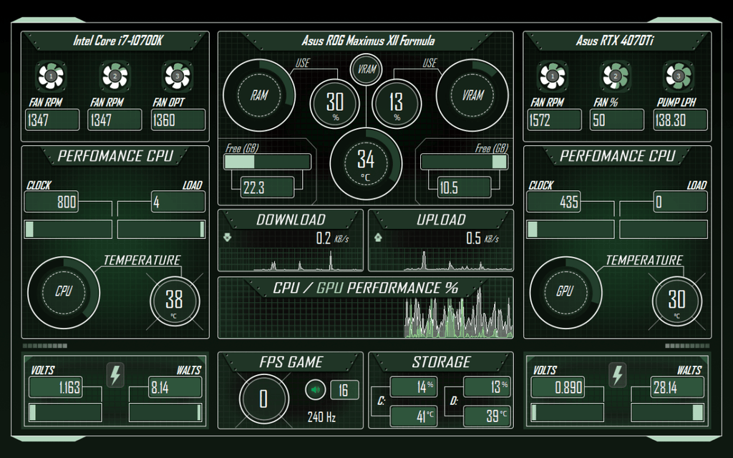Click the upload arrow icon
Viewport: 733px width, 458px height.
pyautogui.click(x=379, y=238)
